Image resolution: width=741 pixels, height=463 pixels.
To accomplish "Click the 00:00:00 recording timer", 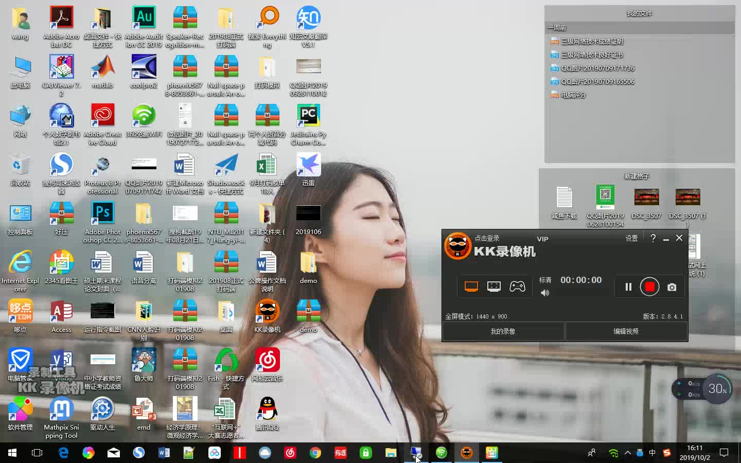I will [581, 280].
